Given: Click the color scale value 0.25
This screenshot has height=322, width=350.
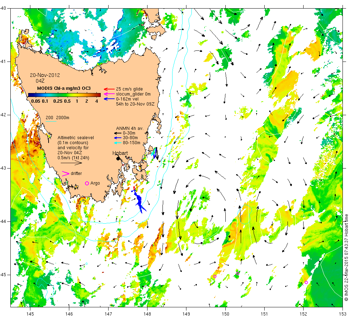Looking at the screenshot, I should (x=58, y=101).
